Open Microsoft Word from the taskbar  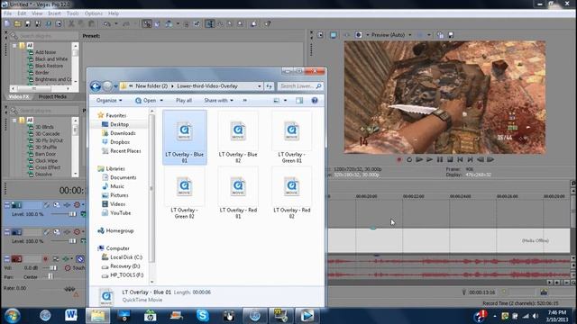71,316
